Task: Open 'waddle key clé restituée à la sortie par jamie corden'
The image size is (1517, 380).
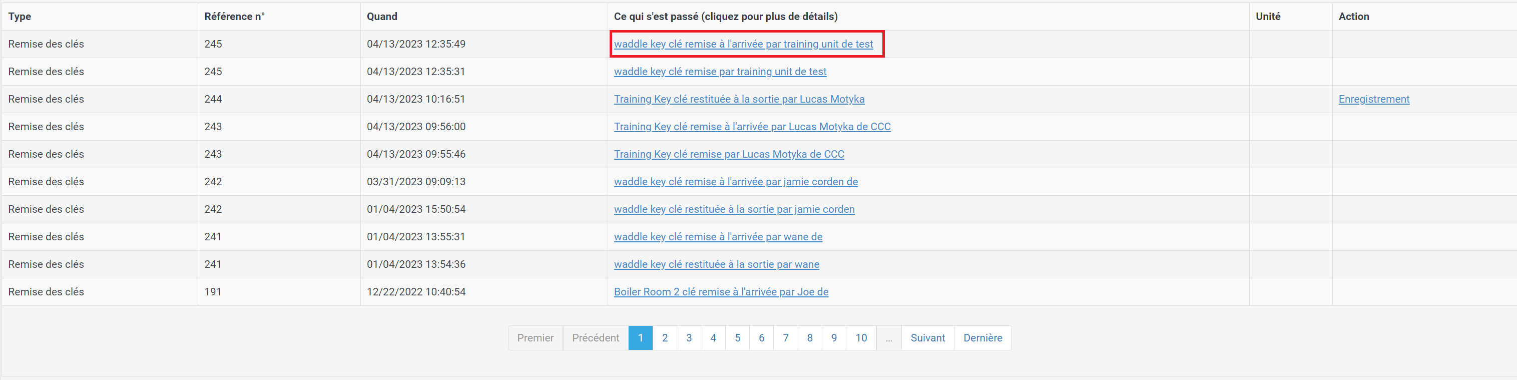Action: pos(734,209)
